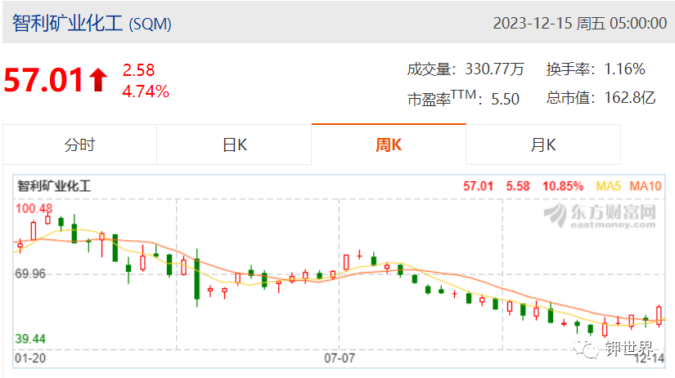675x378 pixels.
Task: Click the WeChat logo near 钾世界
Action: (587, 348)
